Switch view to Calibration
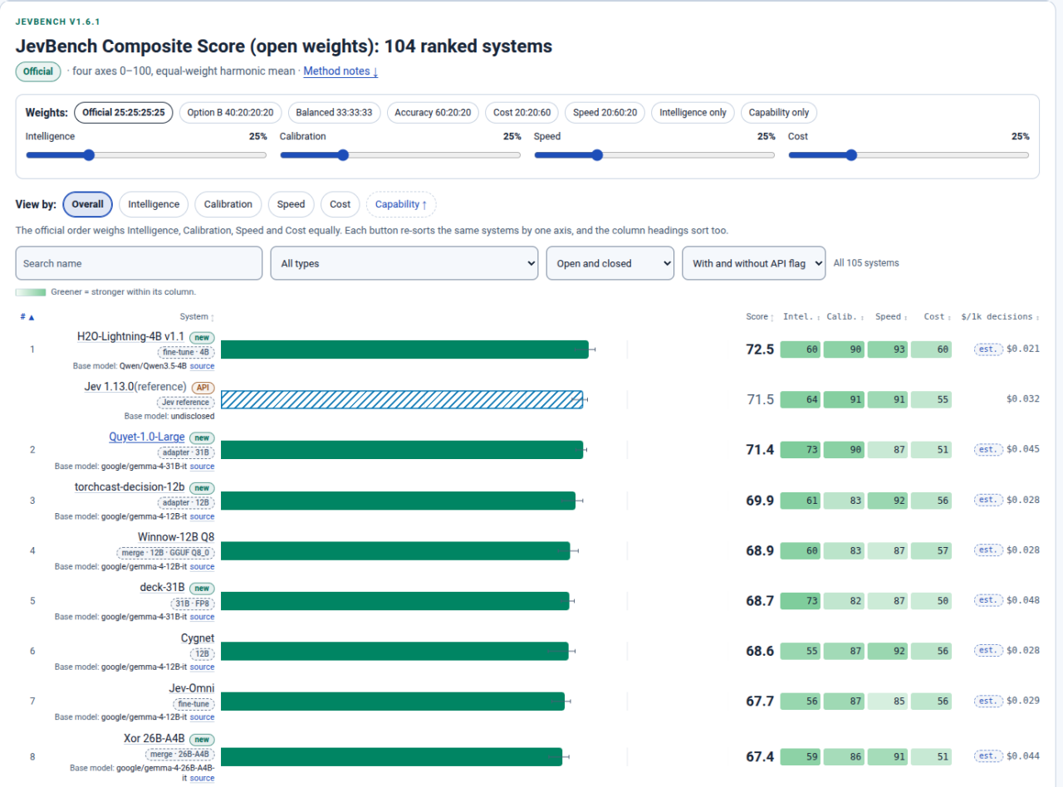This screenshot has width=1063, height=787. [228, 204]
